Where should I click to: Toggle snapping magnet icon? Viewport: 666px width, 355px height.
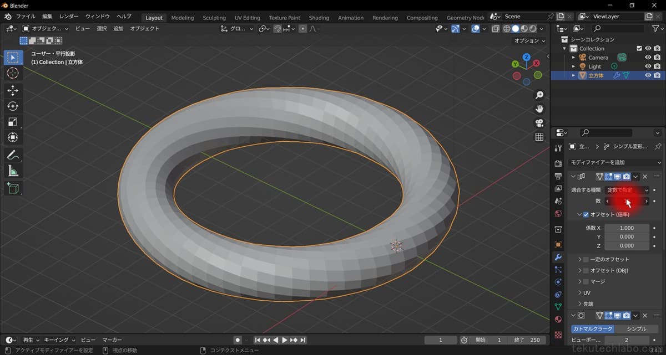pyautogui.click(x=277, y=29)
